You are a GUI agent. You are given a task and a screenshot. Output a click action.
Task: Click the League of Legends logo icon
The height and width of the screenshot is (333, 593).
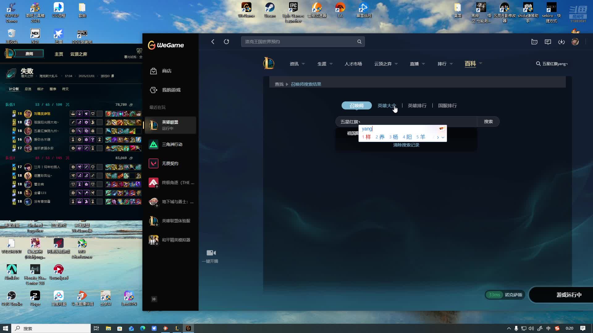coord(268,64)
